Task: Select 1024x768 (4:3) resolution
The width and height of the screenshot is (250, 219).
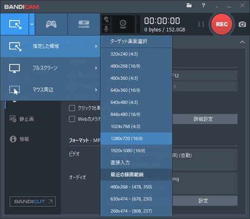Action: [136, 126]
